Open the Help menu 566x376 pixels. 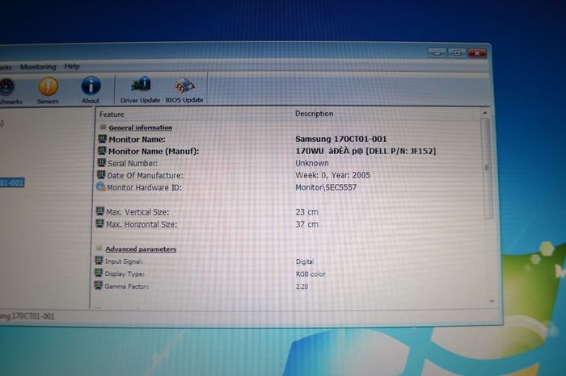point(72,66)
